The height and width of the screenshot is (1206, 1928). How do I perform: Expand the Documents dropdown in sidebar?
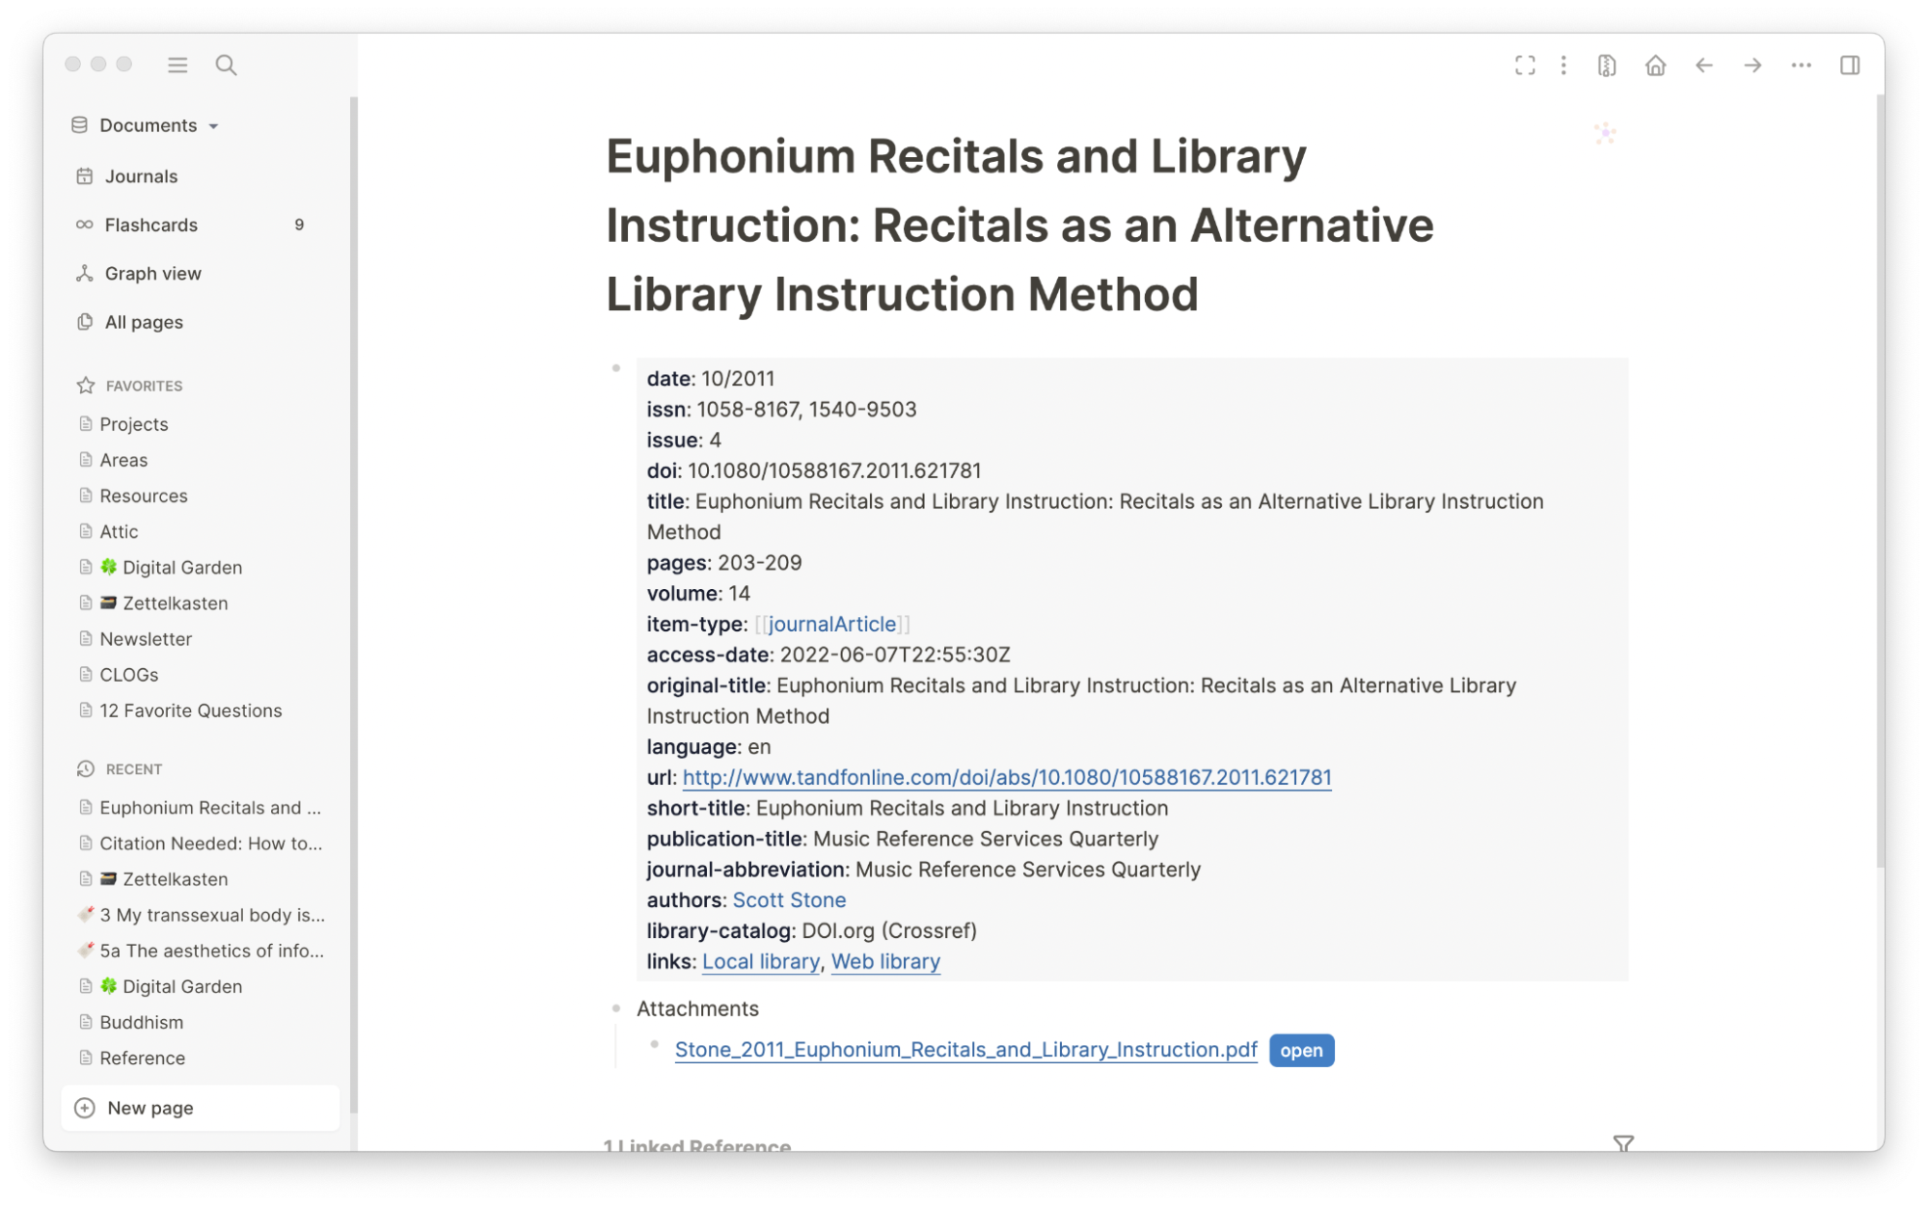(x=215, y=123)
